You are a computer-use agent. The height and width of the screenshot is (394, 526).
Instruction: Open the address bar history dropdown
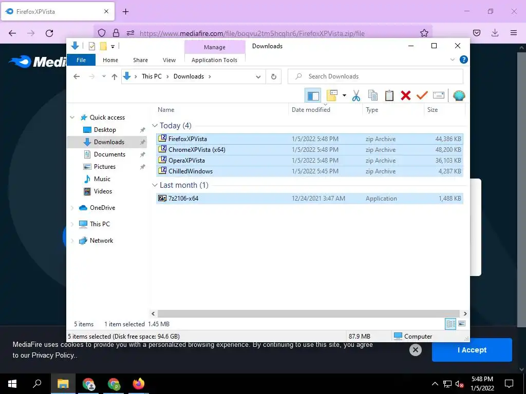[258, 77]
